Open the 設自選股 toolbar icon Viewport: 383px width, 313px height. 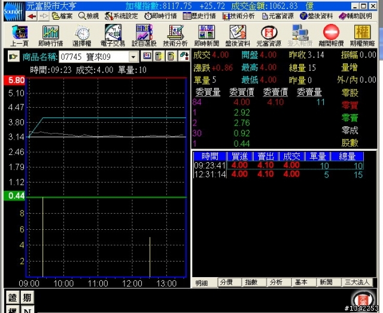tap(144, 36)
